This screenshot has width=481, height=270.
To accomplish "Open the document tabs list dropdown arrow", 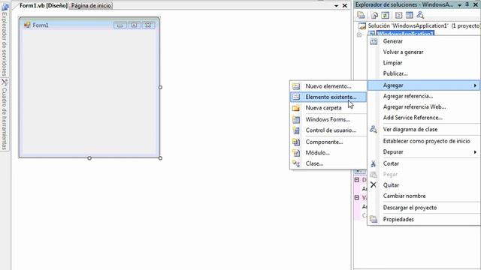I will click(336, 6).
